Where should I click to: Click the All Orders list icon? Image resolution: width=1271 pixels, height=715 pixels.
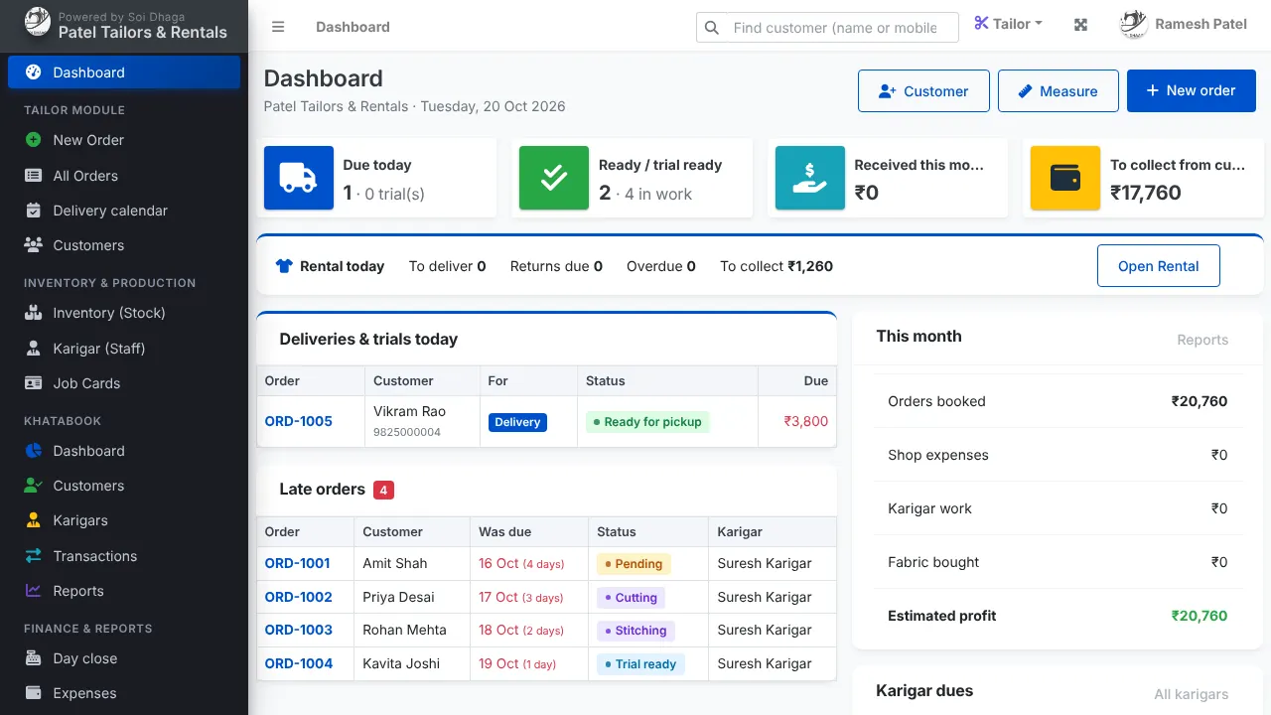coord(33,176)
